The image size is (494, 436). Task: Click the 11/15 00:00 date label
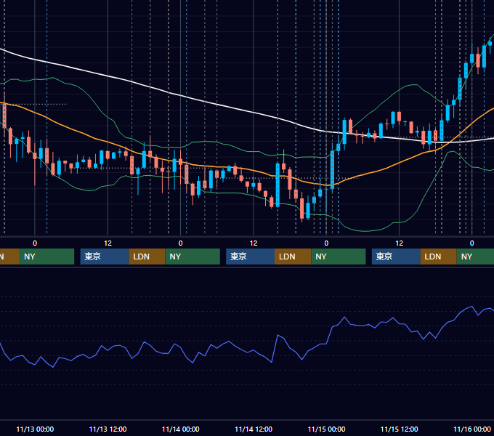(326, 429)
